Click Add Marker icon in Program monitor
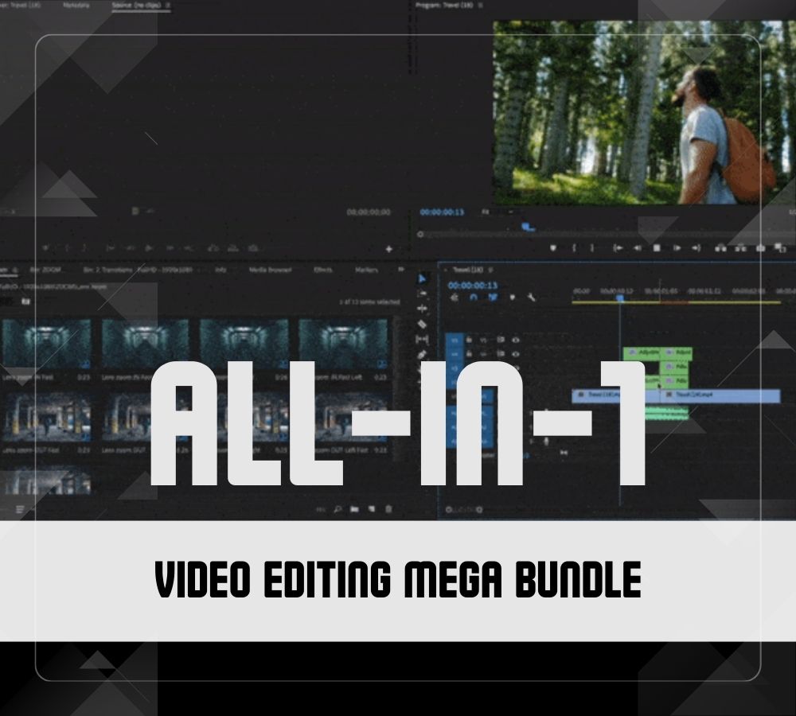This screenshot has width=796, height=716. tap(552, 248)
